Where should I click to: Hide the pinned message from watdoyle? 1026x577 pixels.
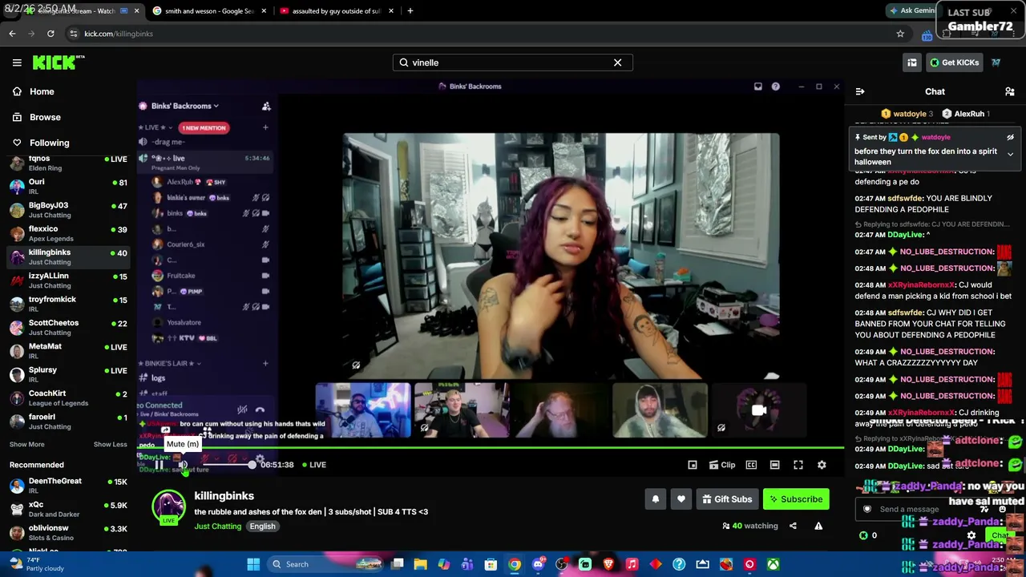pos(1010,138)
